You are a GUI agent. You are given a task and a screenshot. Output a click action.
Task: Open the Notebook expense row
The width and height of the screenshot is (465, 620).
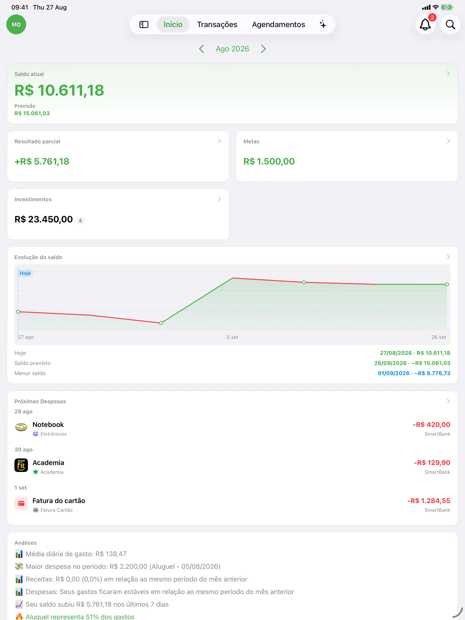point(232,429)
